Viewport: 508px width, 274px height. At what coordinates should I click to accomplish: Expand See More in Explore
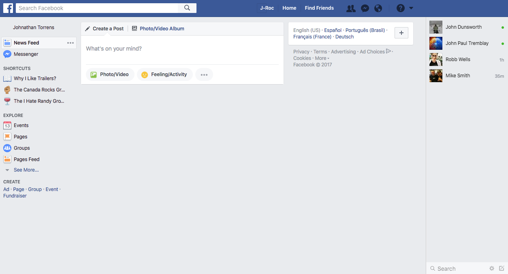(x=26, y=170)
